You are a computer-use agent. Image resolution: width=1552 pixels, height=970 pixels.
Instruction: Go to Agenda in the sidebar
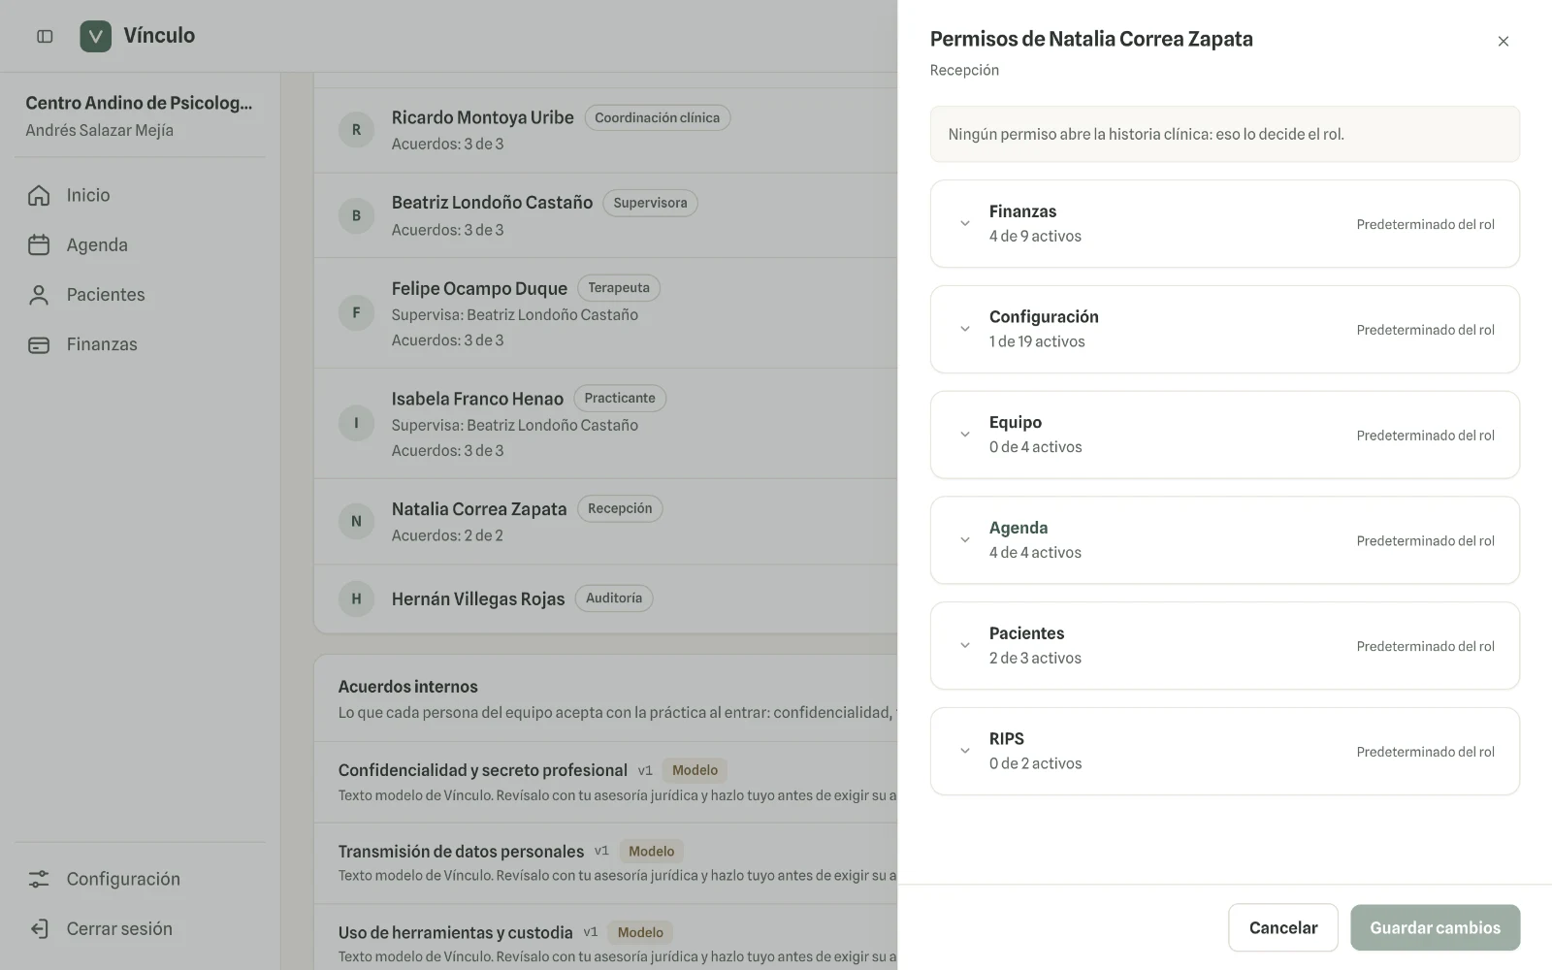140,244
